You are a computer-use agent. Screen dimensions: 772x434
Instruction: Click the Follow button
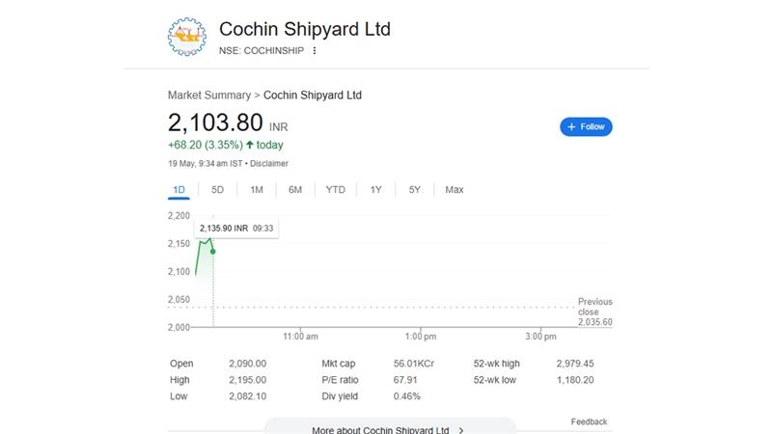pyautogui.click(x=586, y=126)
